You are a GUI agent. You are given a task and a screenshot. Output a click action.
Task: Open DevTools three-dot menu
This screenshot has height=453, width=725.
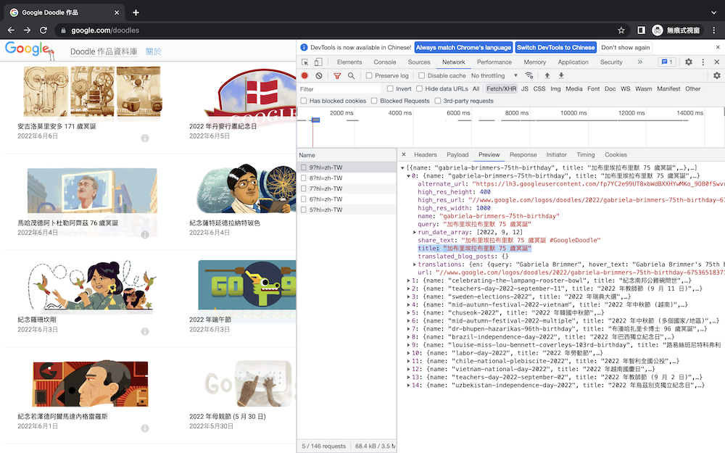click(703, 62)
